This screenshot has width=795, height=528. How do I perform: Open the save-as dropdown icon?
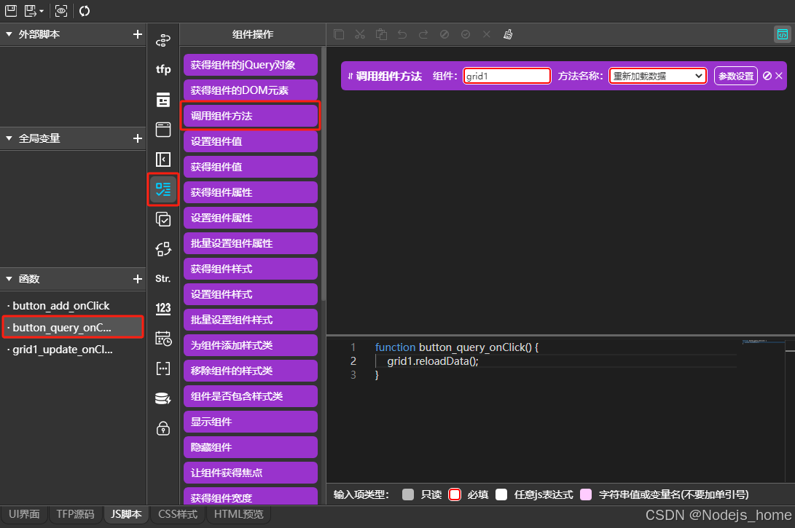(34, 11)
